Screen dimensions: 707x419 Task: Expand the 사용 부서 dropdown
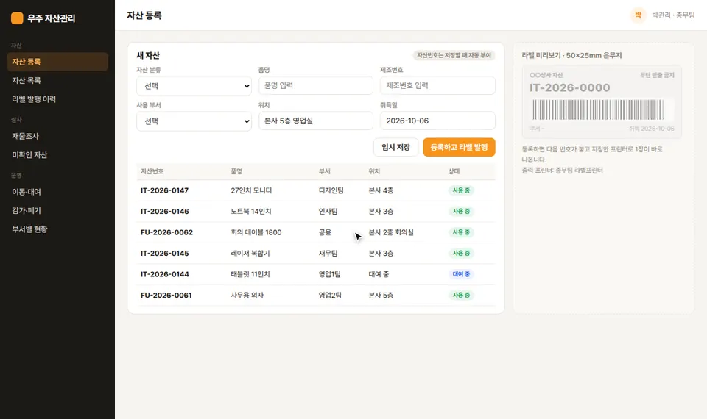click(x=194, y=121)
